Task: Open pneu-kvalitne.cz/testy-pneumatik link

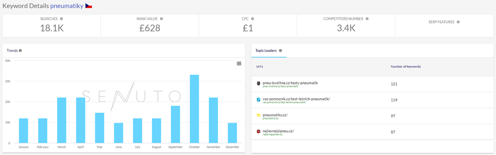Action: click(290, 83)
